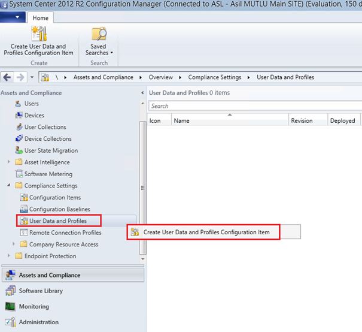Expand breadcrumb arrow after Overview

click(x=180, y=77)
